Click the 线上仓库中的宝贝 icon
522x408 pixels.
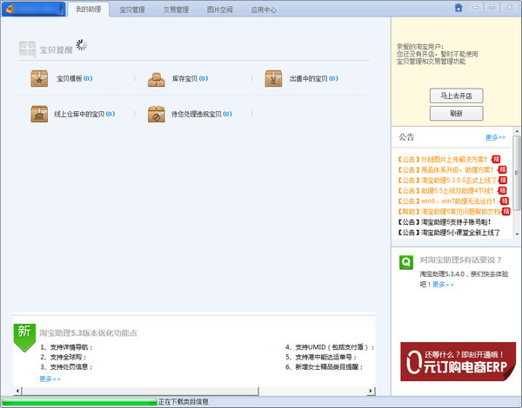[39, 114]
